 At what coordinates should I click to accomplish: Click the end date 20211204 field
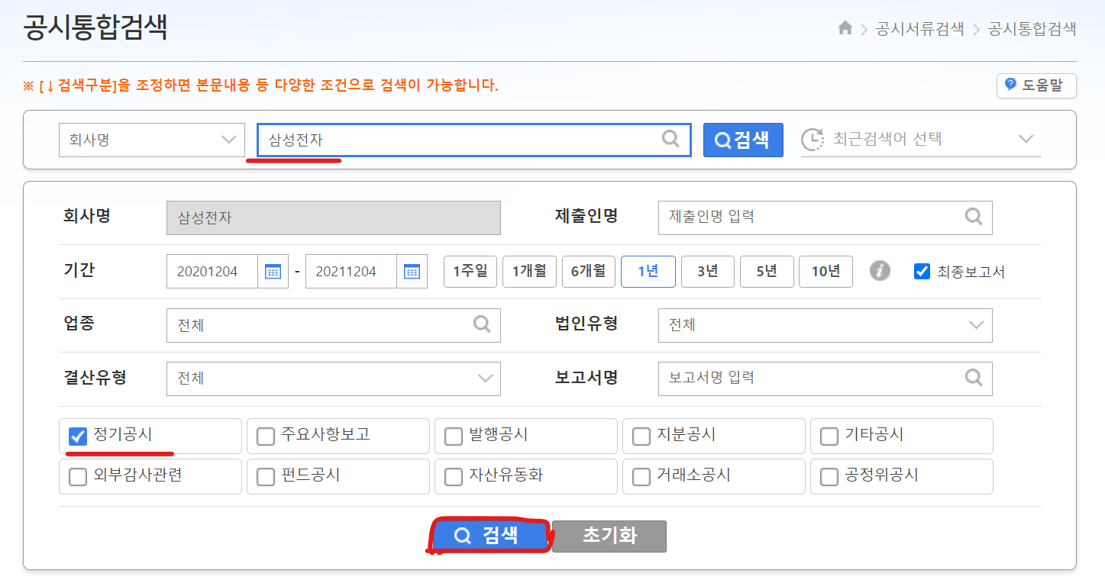point(351,271)
